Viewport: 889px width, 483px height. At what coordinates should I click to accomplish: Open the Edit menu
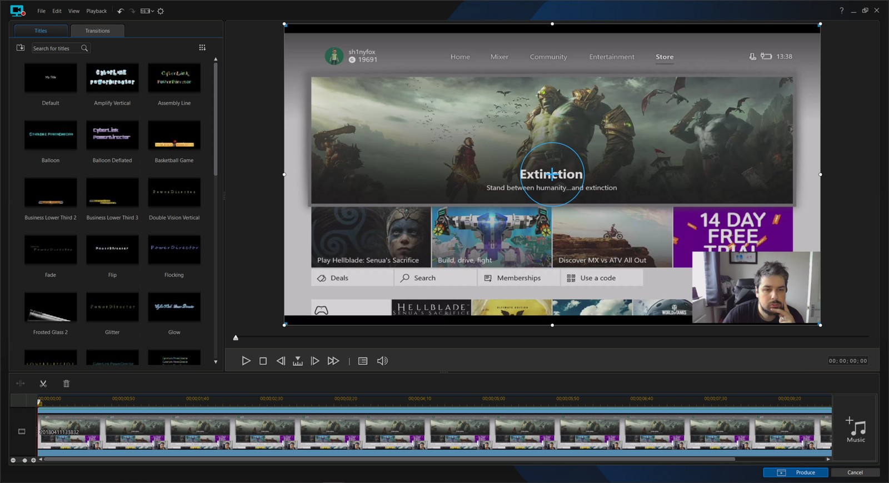pos(57,11)
